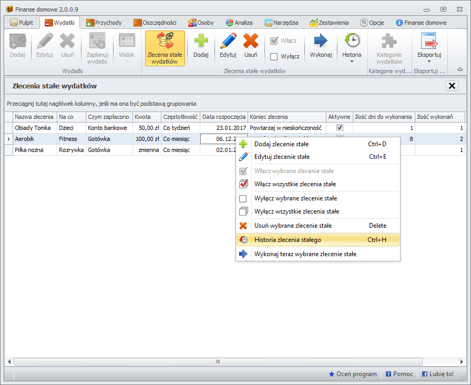Click the orange X Usuń icon
Screen dimensions: 471x385
point(251,42)
